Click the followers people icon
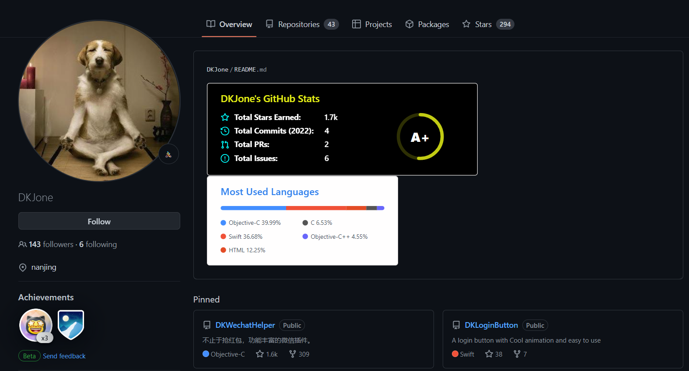The image size is (689, 371). [22, 244]
